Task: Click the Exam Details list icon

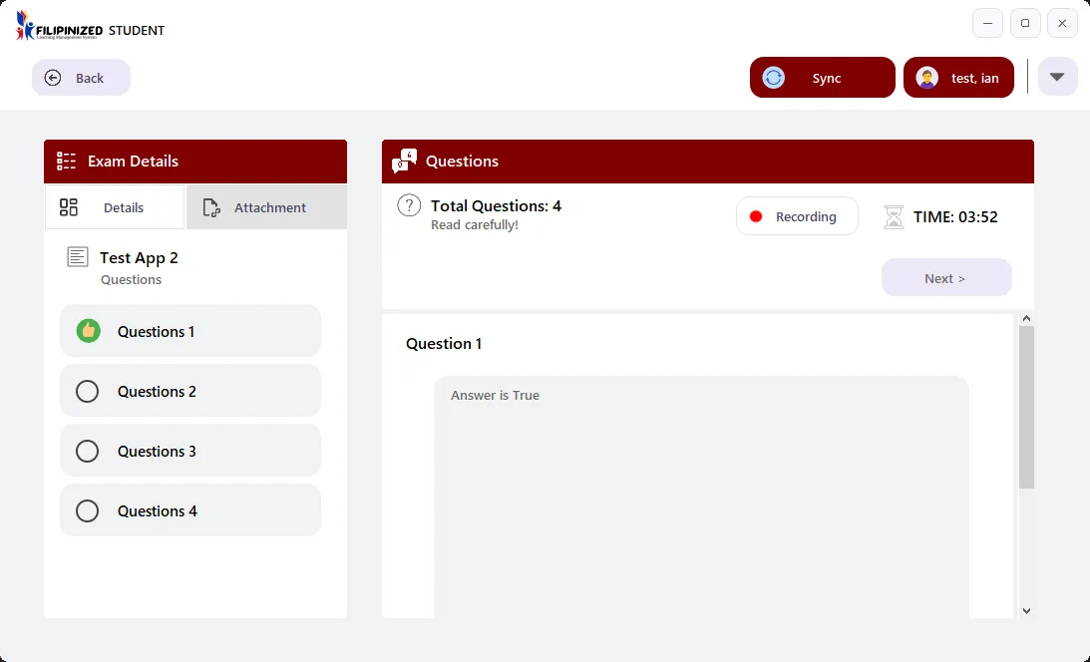Action: pos(67,161)
